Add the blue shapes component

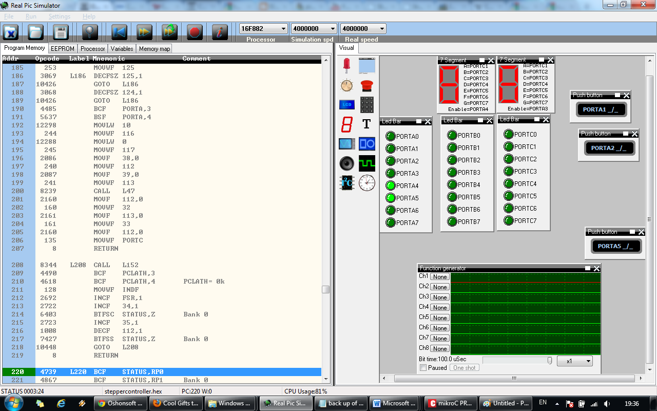coord(366,143)
